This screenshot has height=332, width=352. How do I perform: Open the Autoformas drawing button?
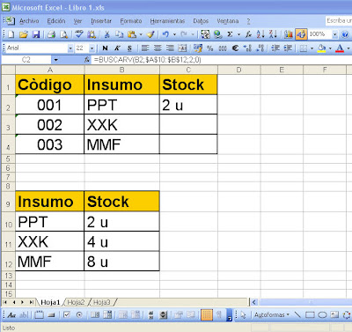coord(272,315)
